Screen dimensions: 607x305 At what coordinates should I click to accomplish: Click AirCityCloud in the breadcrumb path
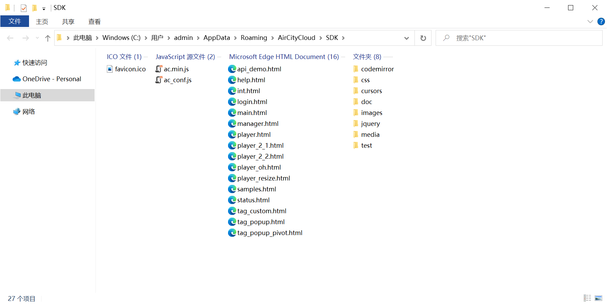coord(296,38)
